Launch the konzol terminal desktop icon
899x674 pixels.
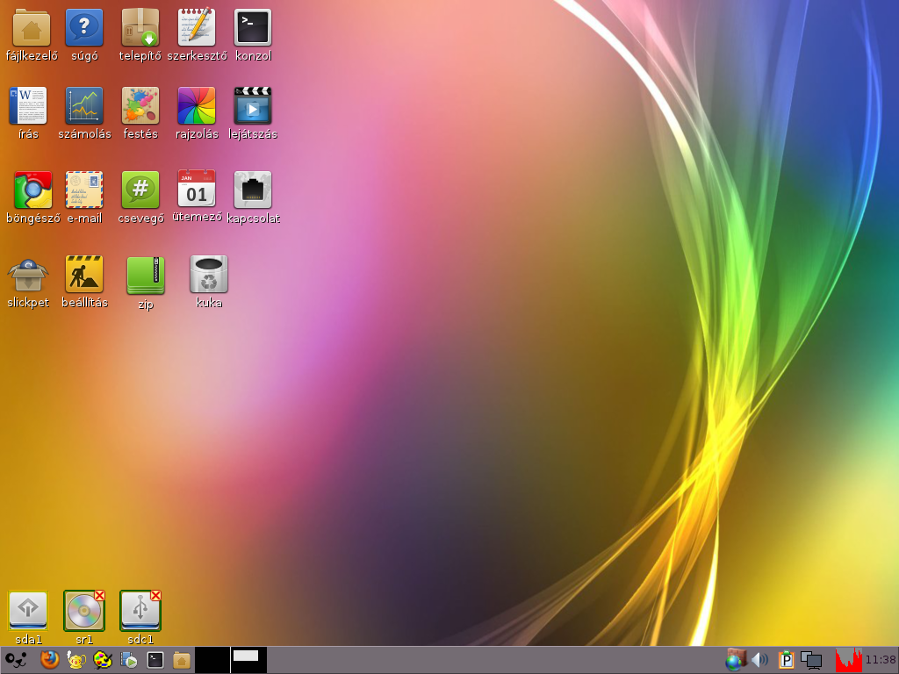point(253,27)
